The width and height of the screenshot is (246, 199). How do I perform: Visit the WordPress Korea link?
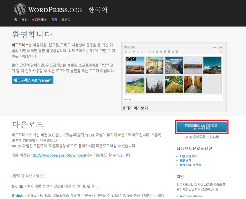(190, 196)
